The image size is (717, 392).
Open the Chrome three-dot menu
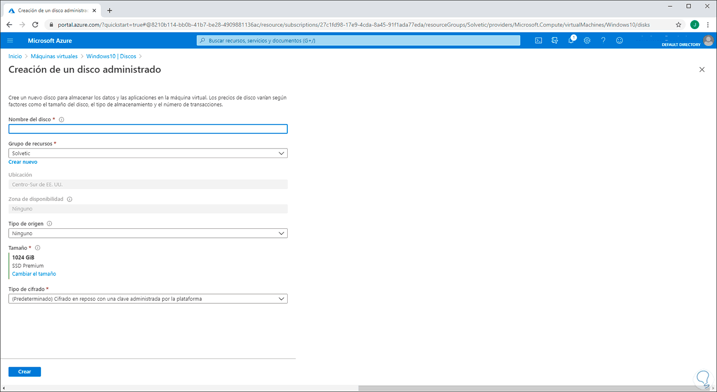(x=708, y=25)
